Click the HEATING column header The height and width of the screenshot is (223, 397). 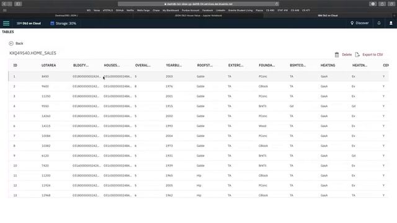click(x=328, y=65)
